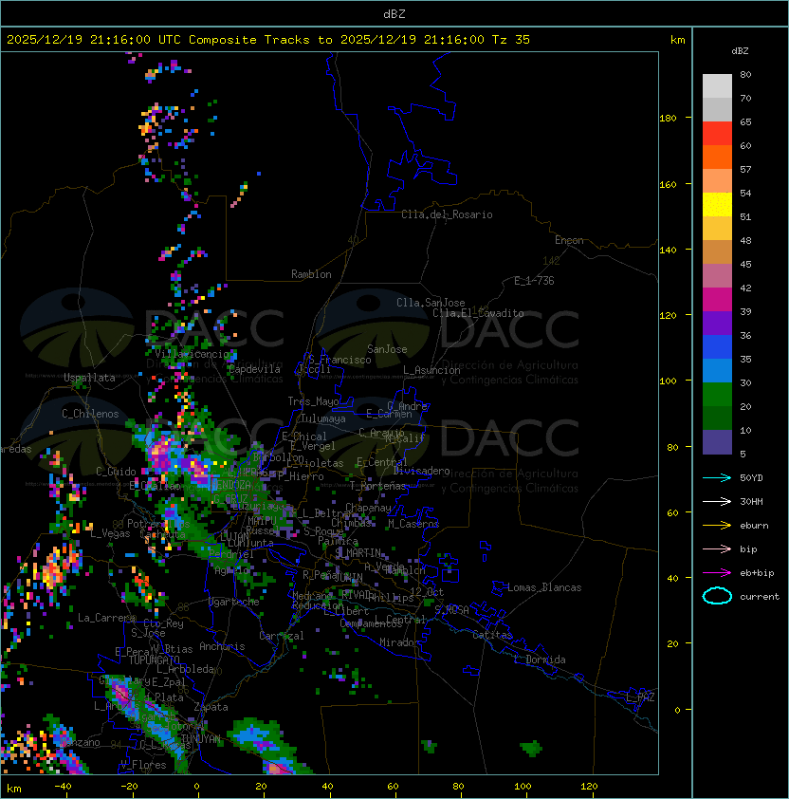Select the slate purple 5-10 dBZ band
This screenshot has width=789, height=799.
coord(717,442)
